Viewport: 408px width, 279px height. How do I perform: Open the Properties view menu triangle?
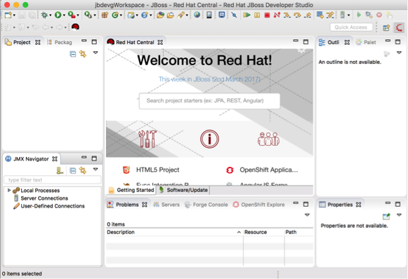click(399, 215)
